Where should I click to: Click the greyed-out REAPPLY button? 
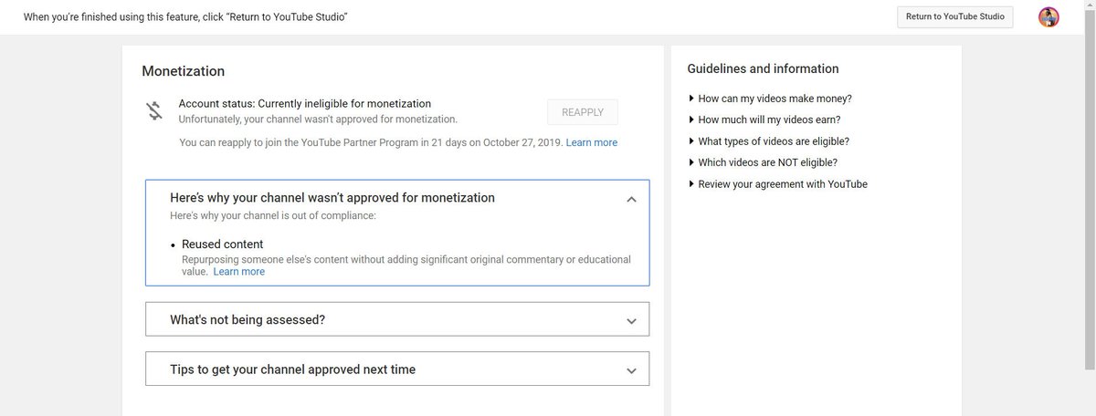pyautogui.click(x=583, y=112)
